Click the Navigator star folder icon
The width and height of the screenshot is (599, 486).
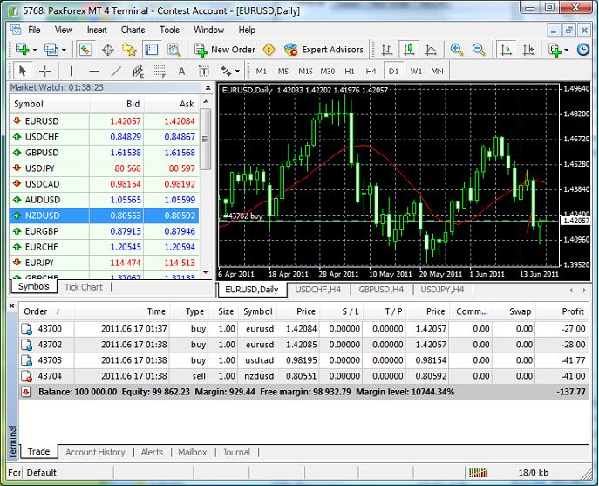pyautogui.click(x=130, y=50)
